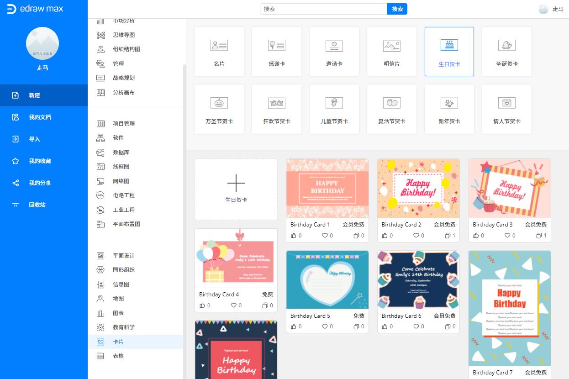Click the blue 搜索 search button

(396, 9)
